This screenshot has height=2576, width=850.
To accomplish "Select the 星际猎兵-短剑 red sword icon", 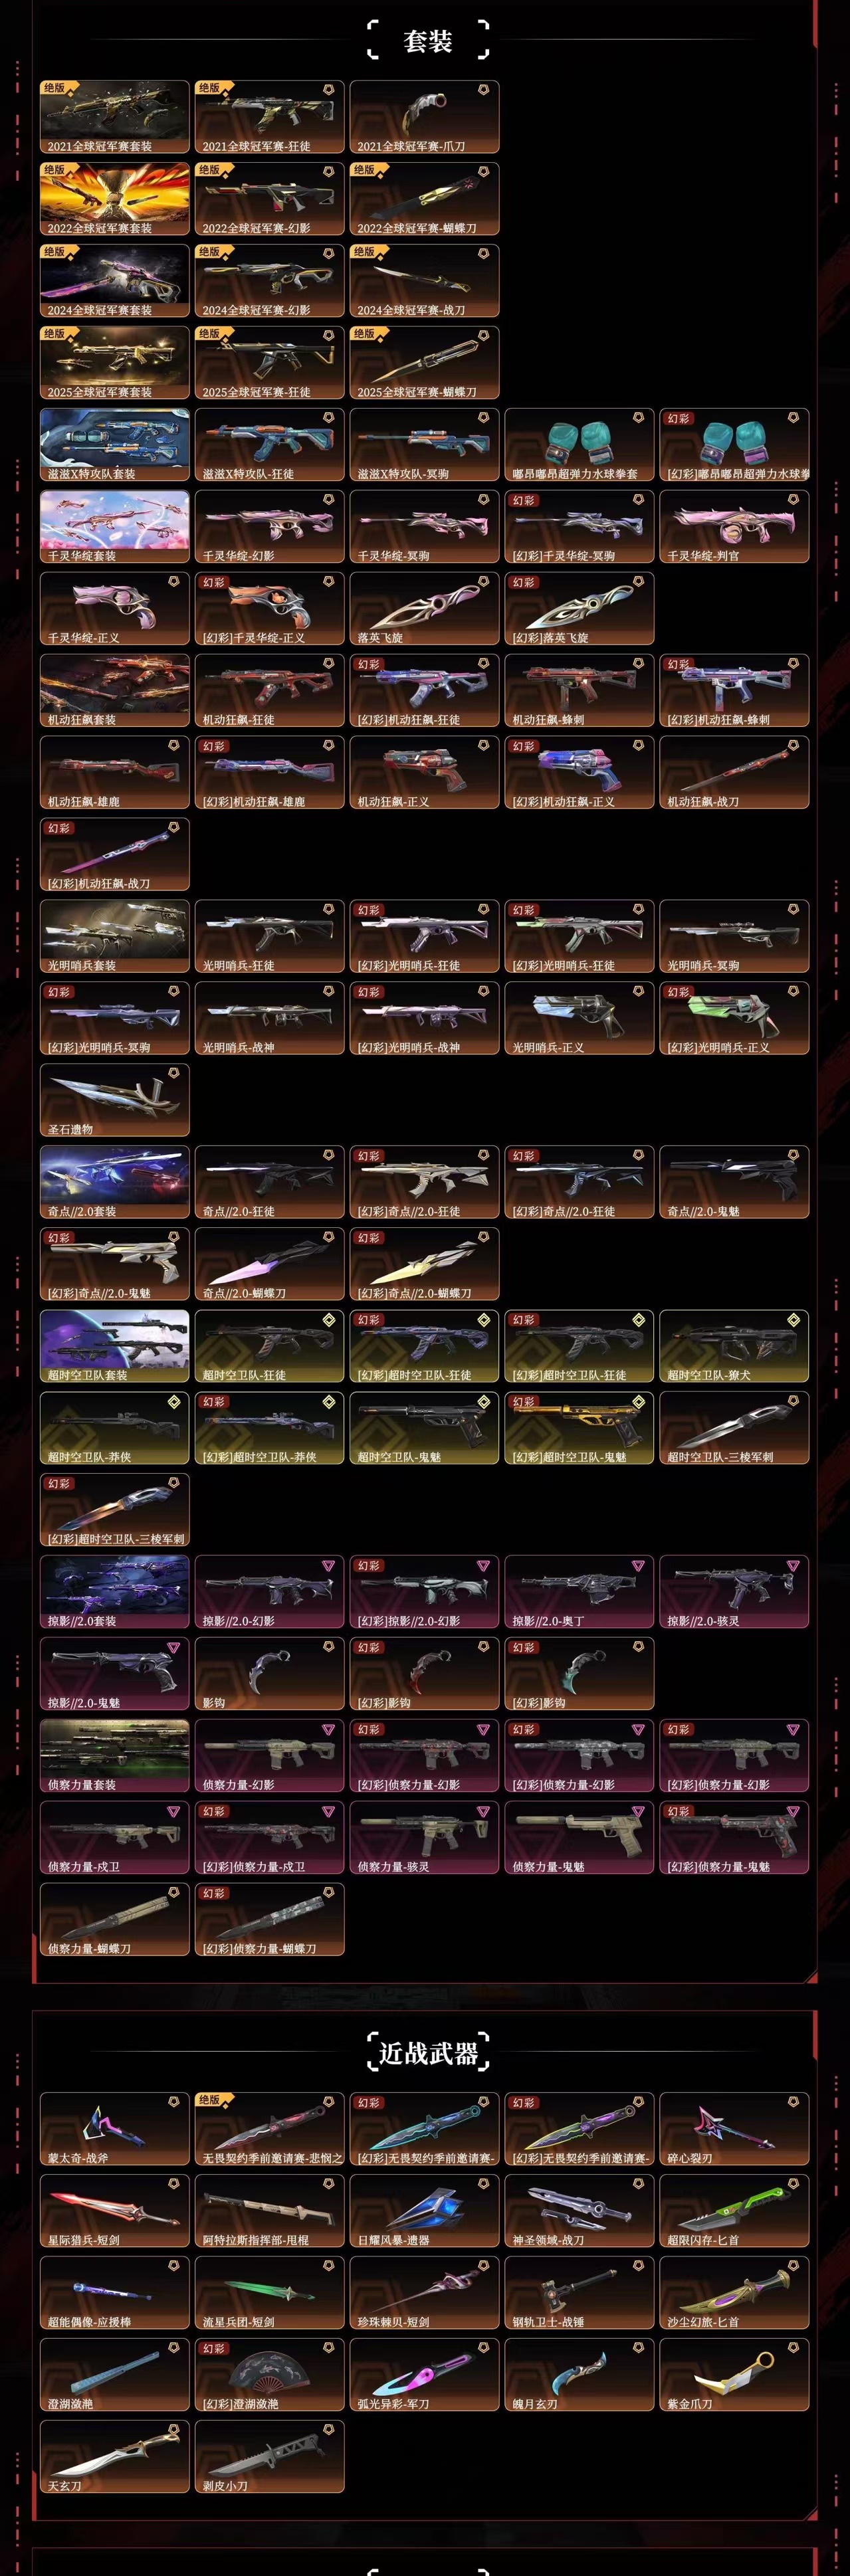I will tap(115, 2211).
